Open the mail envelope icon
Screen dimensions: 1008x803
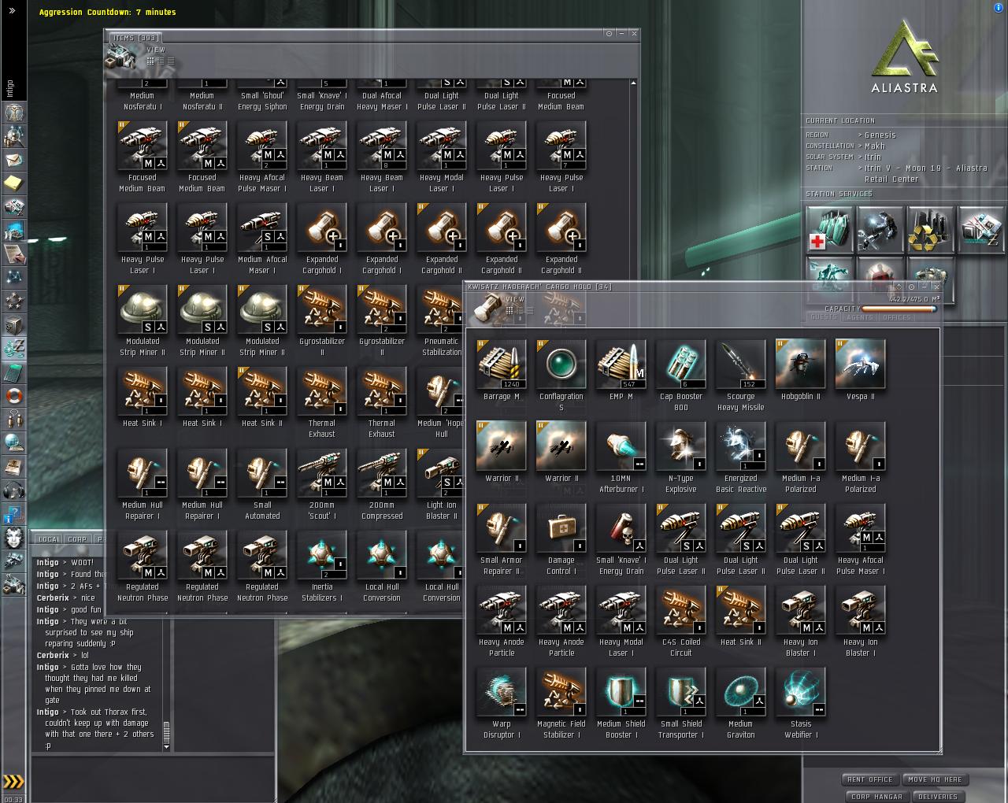click(14, 159)
